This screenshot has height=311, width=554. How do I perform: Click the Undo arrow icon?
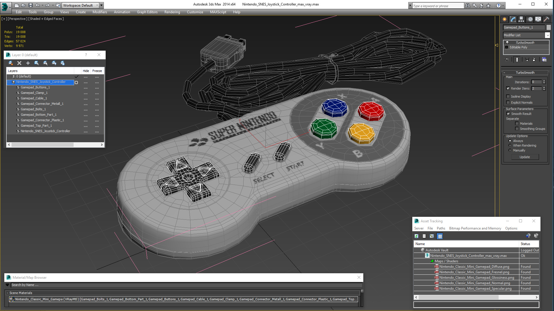point(38,5)
